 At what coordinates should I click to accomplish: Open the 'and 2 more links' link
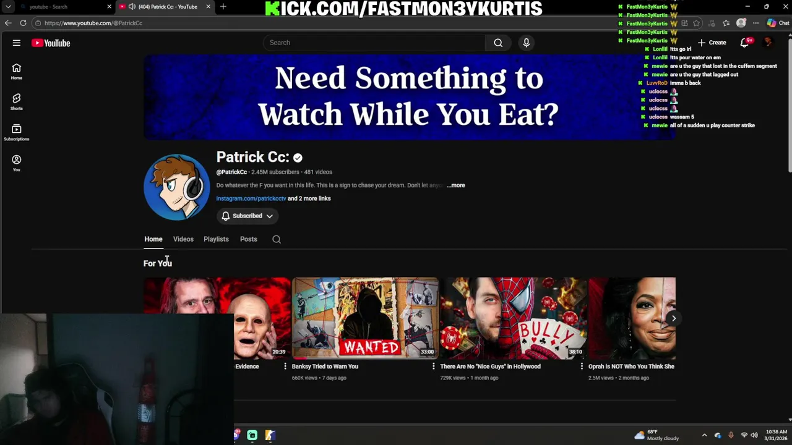point(309,198)
